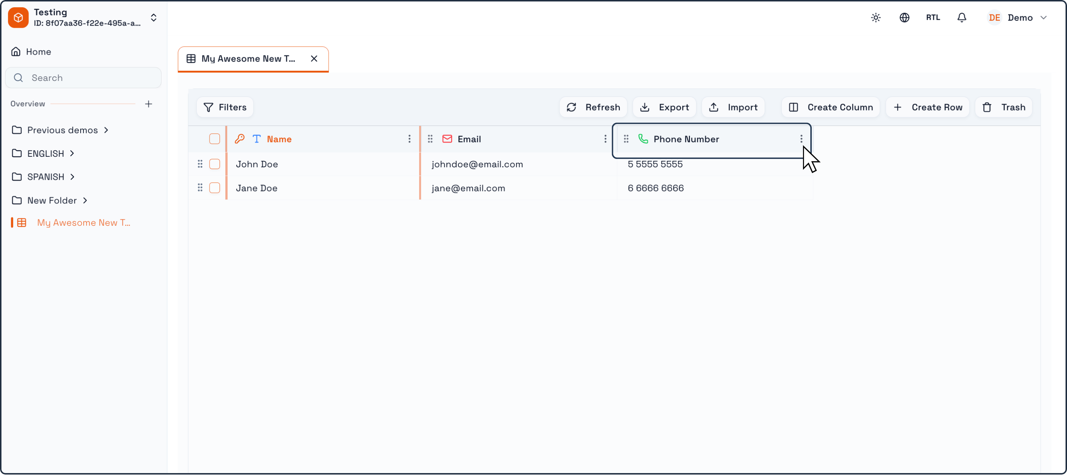Open Email column three-dot menu

click(605, 139)
